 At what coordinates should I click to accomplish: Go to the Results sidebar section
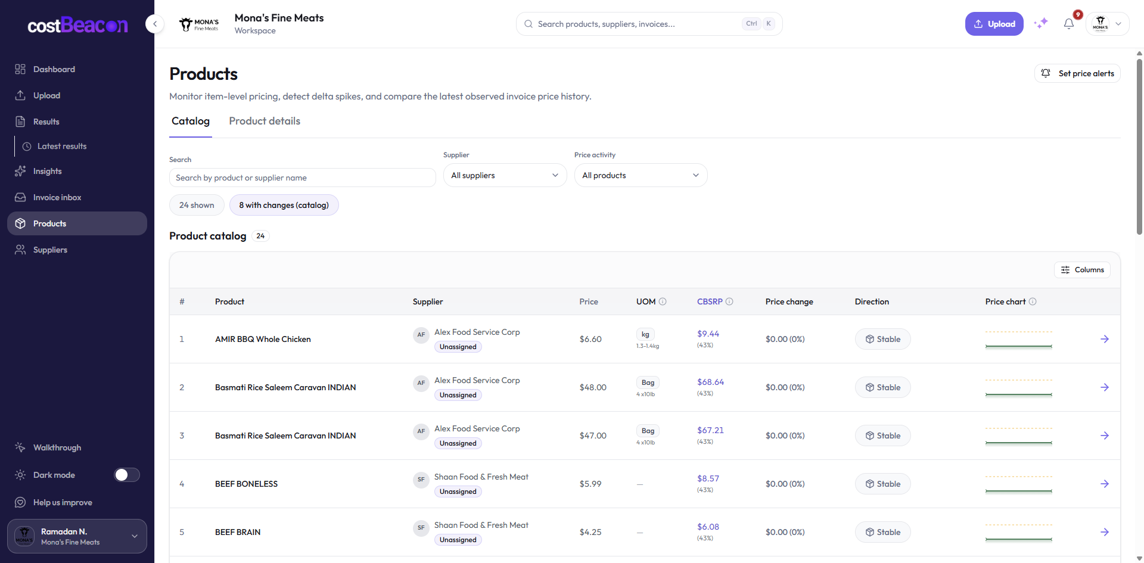click(x=77, y=122)
